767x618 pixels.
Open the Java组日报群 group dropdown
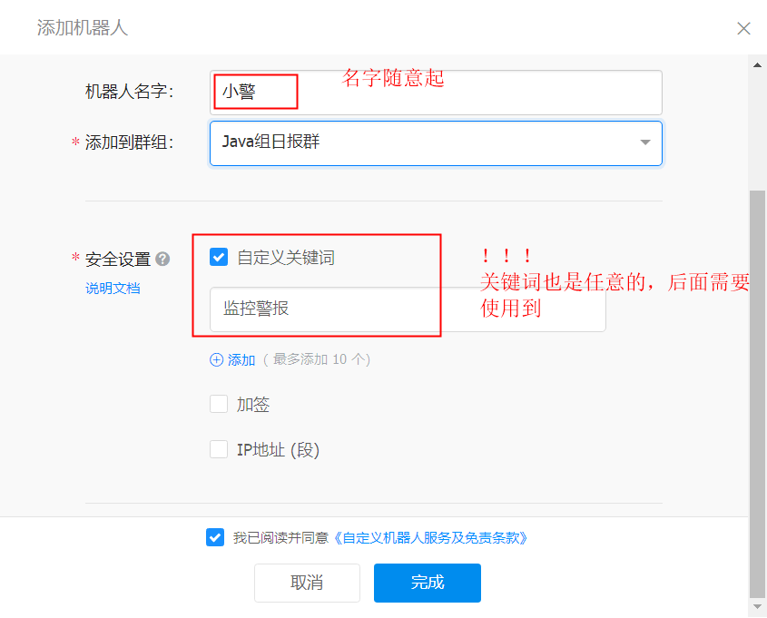(436, 143)
